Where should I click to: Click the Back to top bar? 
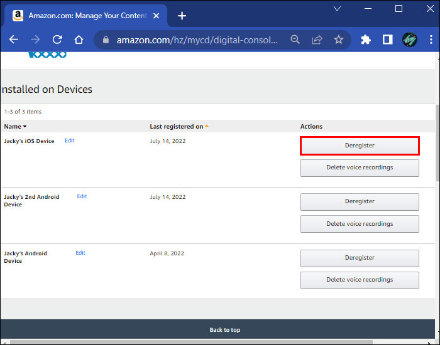tap(224, 330)
